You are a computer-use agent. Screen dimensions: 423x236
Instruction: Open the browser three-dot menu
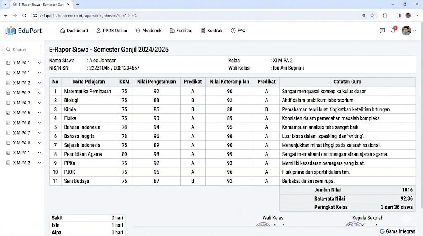tap(417, 16)
